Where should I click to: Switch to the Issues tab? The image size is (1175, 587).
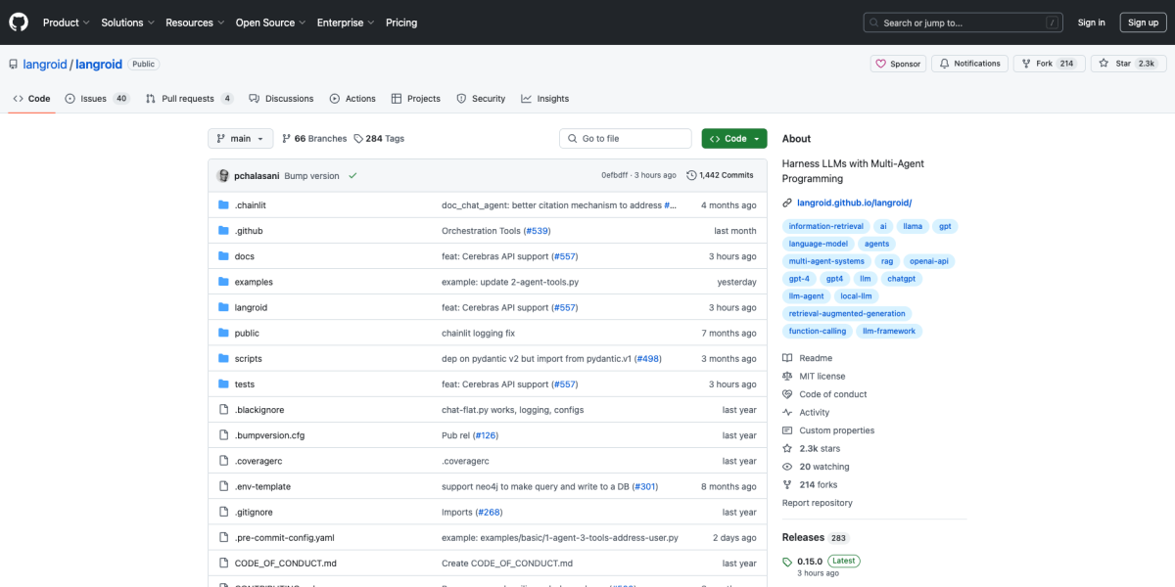(96, 99)
